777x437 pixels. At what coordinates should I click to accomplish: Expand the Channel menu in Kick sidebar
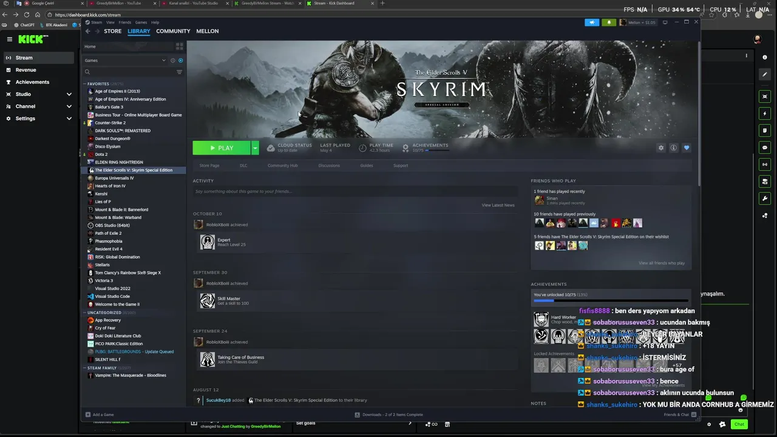[x=69, y=106]
